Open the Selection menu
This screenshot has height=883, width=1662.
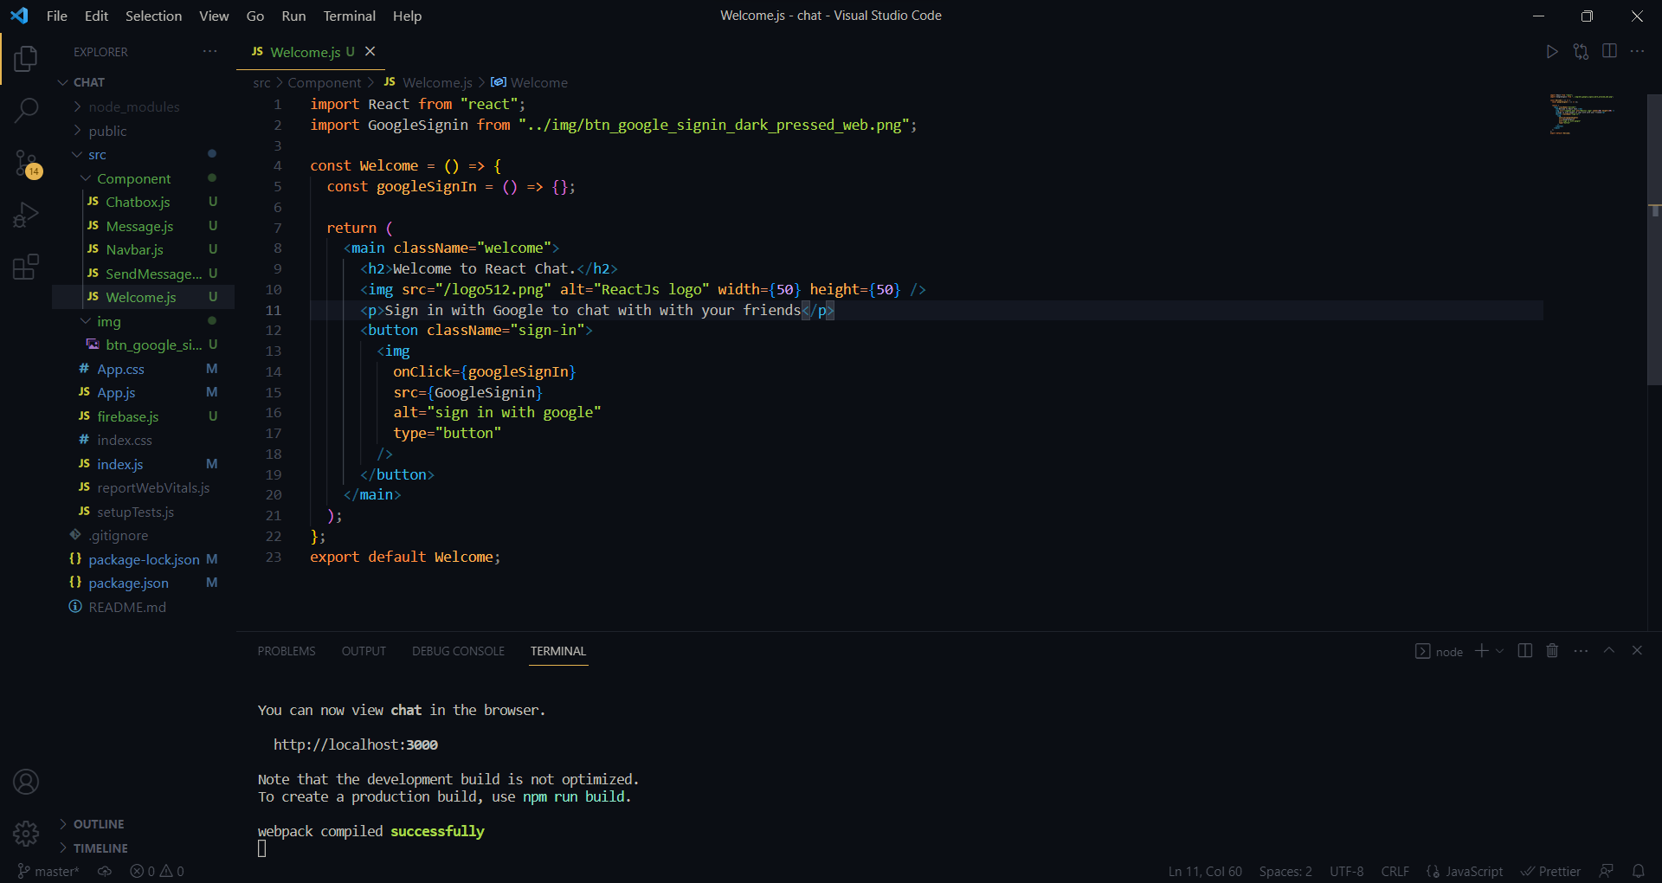pos(153,16)
